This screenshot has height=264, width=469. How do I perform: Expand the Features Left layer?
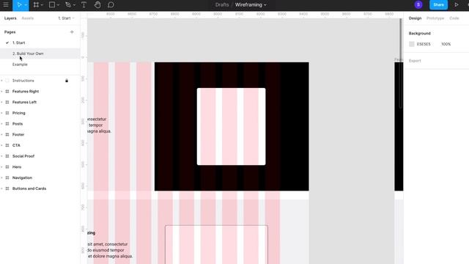(x=1, y=102)
